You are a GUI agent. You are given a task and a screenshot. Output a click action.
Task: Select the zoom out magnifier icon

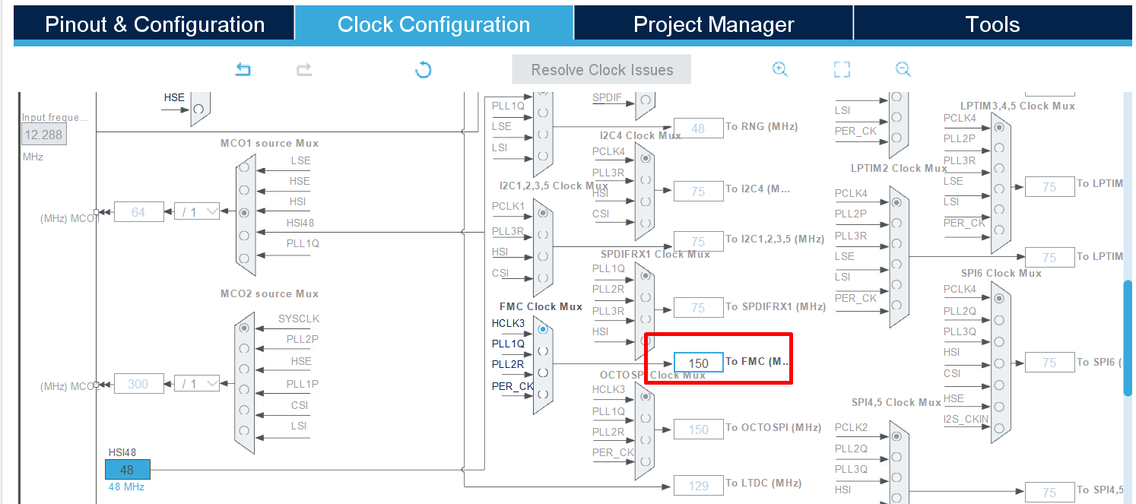903,69
